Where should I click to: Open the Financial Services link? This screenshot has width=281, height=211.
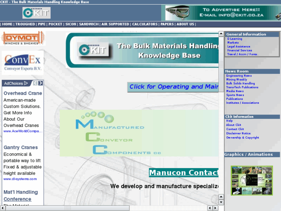pos(240,50)
